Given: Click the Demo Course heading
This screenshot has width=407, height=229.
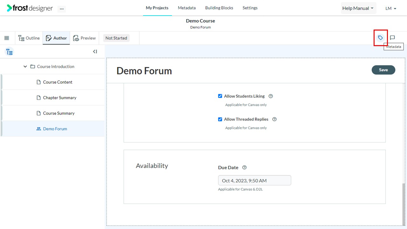Looking at the screenshot, I should coord(200,21).
